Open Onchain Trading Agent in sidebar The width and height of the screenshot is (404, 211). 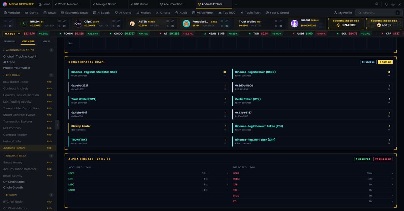(20, 56)
